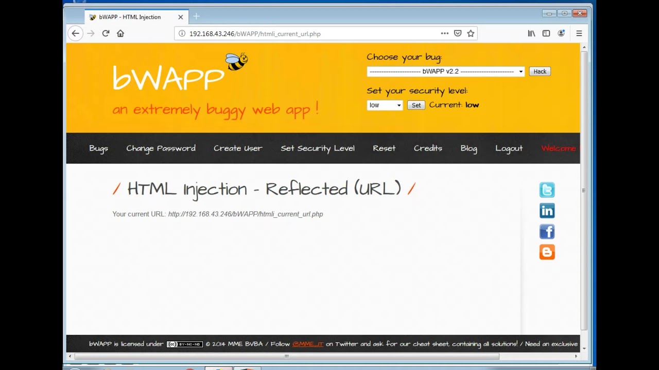Click the Creative Commons license badge
Viewport: 659px width, 370px height.
[185, 344]
